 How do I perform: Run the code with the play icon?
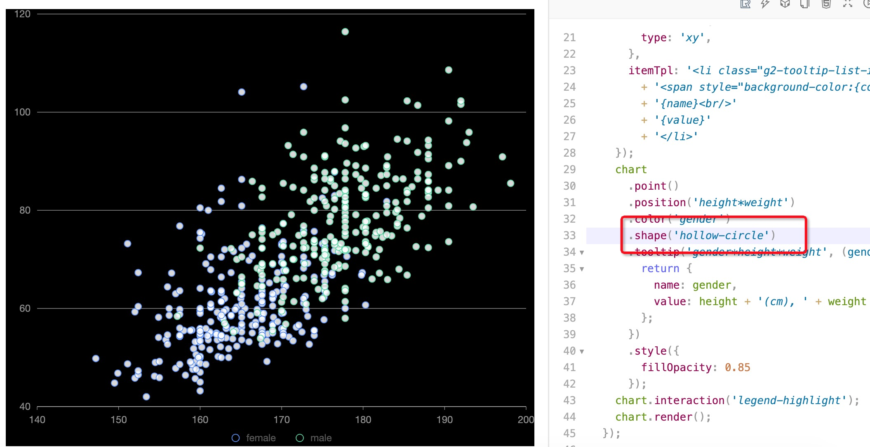click(867, 4)
